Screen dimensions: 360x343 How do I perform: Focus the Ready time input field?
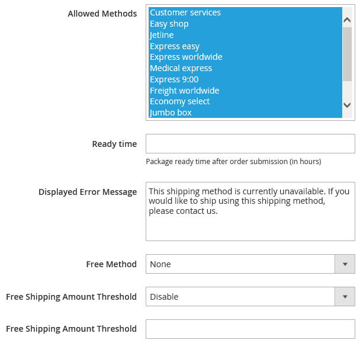pos(250,144)
